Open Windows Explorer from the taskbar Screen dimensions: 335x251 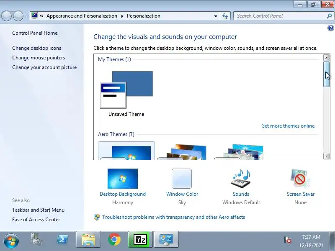88,239
